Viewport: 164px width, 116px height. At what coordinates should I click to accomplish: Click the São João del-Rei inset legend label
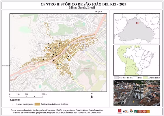click(126, 78)
